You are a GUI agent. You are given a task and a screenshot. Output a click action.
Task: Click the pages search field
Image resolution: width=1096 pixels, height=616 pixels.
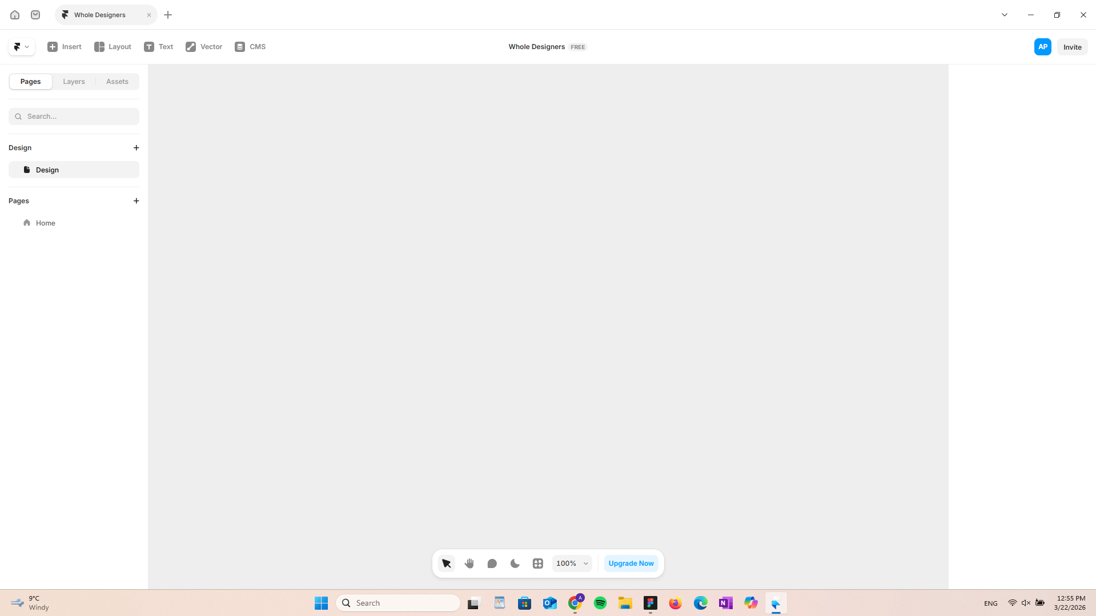click(74, 116)
